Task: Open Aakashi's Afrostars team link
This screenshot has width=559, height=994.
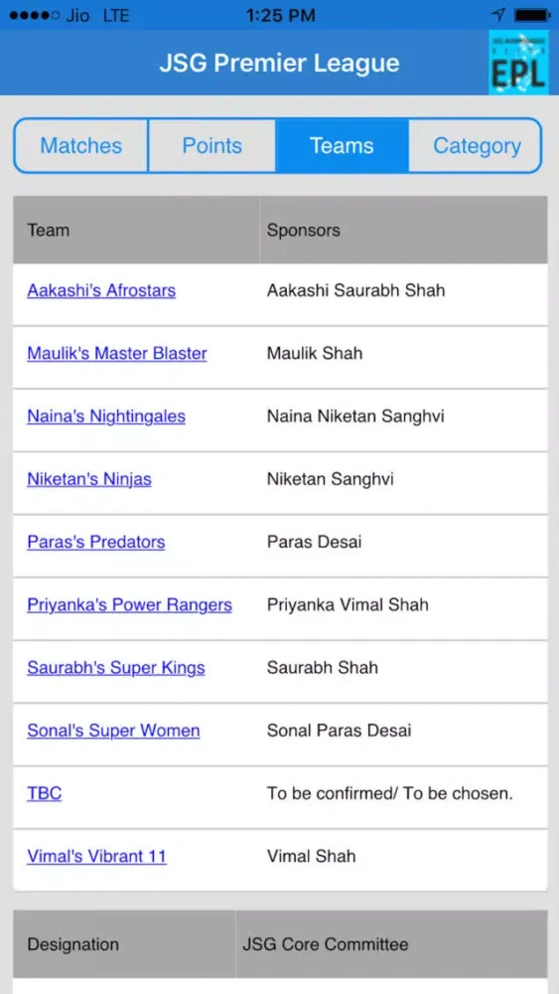Action: (101, 290)
